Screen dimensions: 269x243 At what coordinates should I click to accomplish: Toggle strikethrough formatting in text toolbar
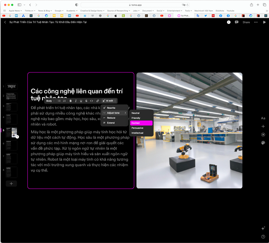pos(86,101)
